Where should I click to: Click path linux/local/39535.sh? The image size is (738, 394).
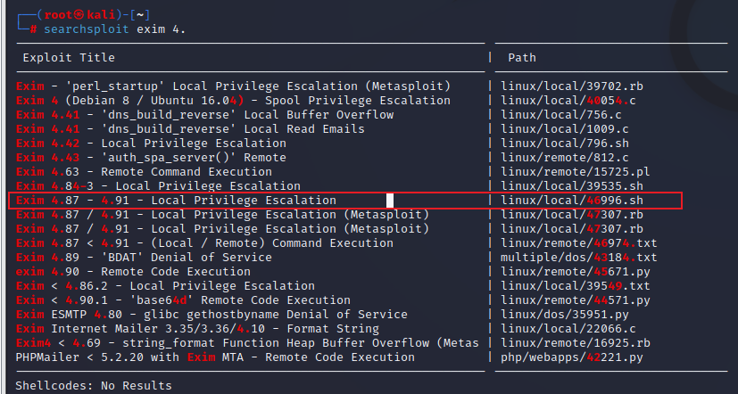pos(572,185)
